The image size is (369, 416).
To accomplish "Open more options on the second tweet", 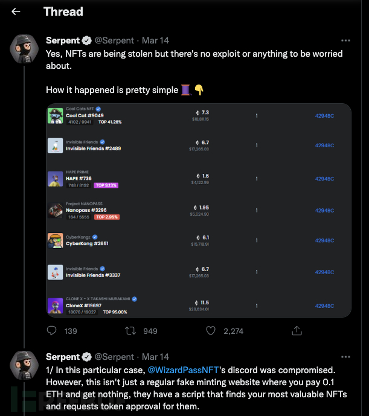I will point(345,357).
